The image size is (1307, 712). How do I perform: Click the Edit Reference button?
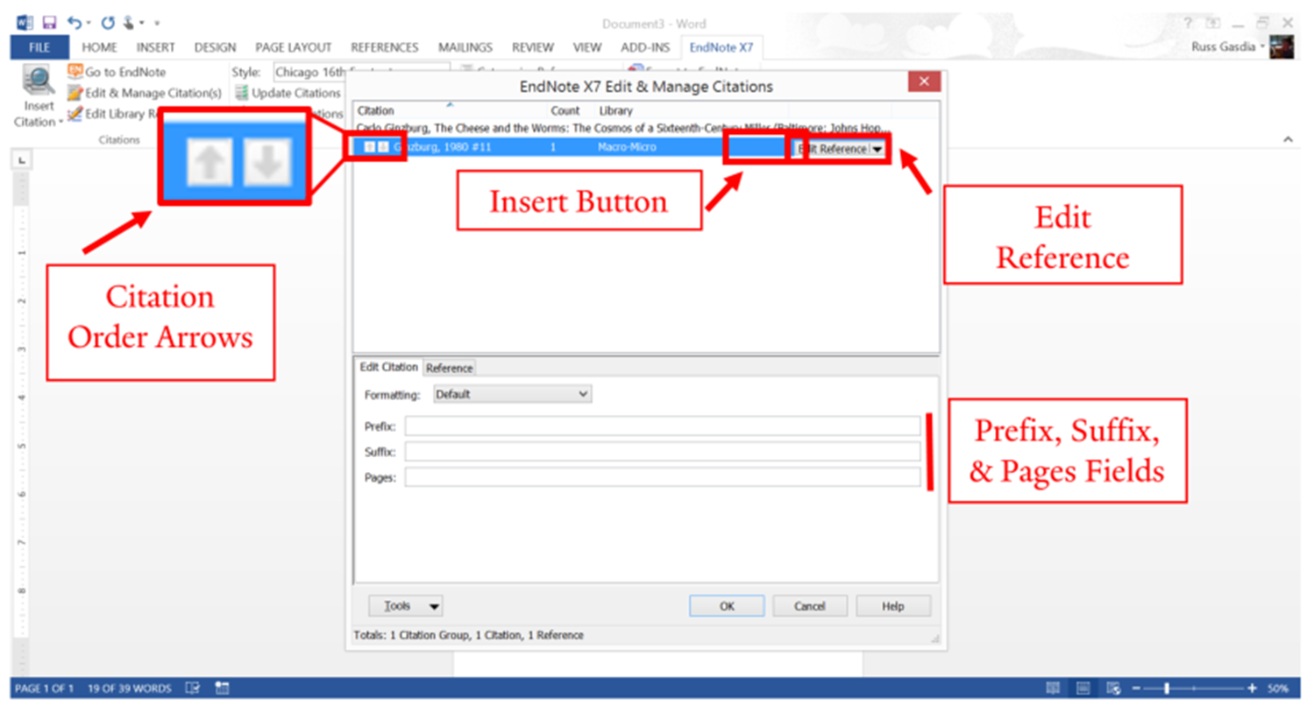click(831, 149)
